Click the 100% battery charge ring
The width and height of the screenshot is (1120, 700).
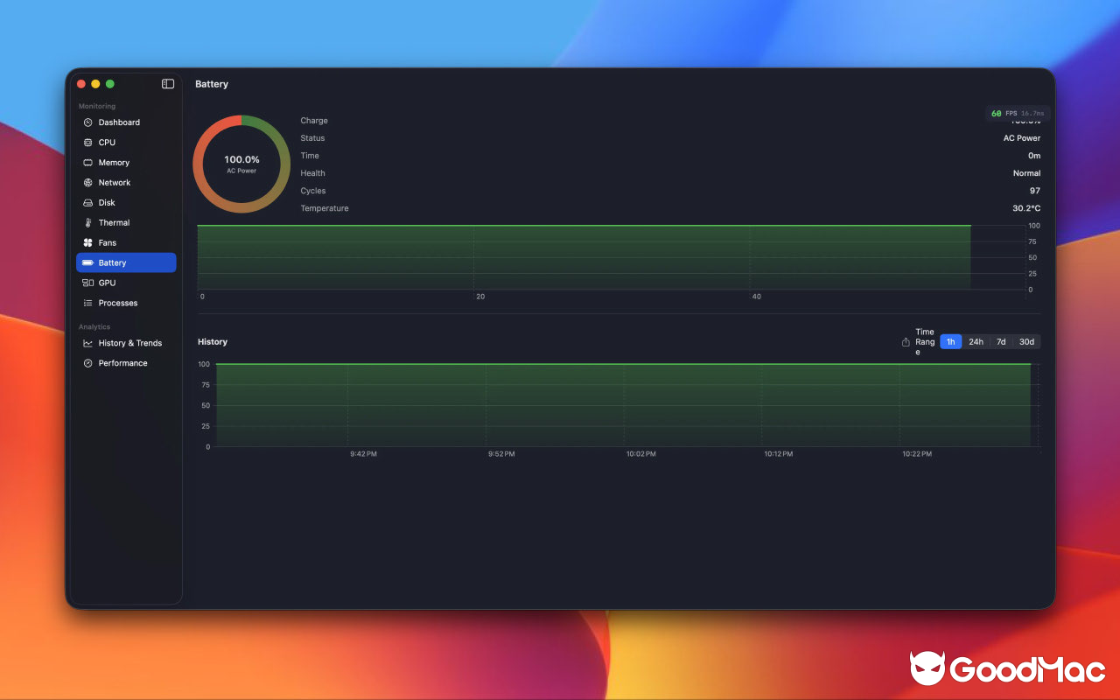coord(241,164)
